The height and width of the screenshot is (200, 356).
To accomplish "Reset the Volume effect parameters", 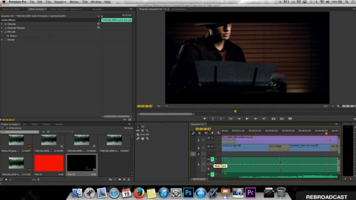I will click(99, 24).
